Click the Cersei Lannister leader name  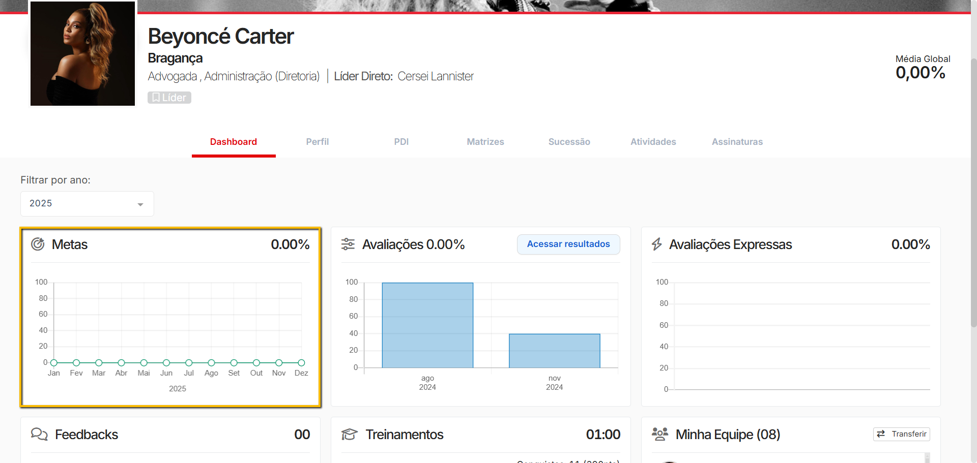(436, 76)
